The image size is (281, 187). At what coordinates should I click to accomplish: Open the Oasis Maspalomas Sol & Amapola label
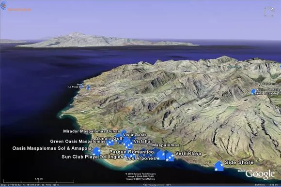[52, 148]
